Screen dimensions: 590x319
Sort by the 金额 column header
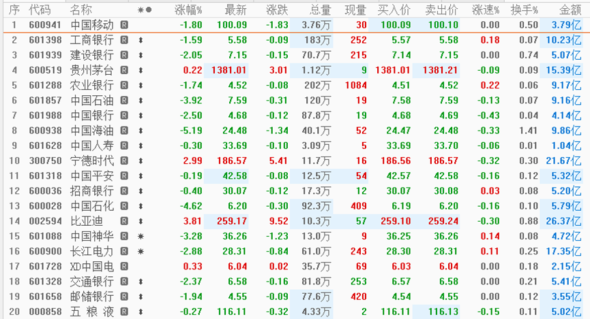click(570, 10)
